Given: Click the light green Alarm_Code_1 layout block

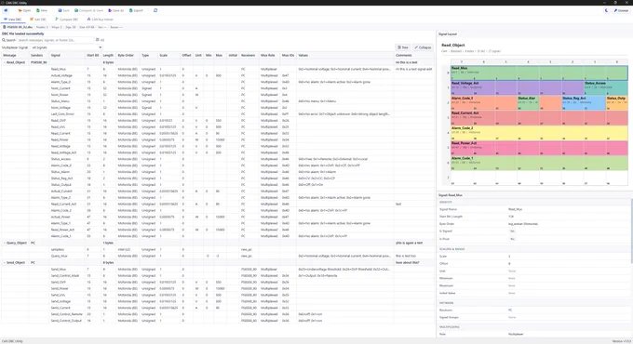Looking at the screenshot, I should tap(539, 163).
